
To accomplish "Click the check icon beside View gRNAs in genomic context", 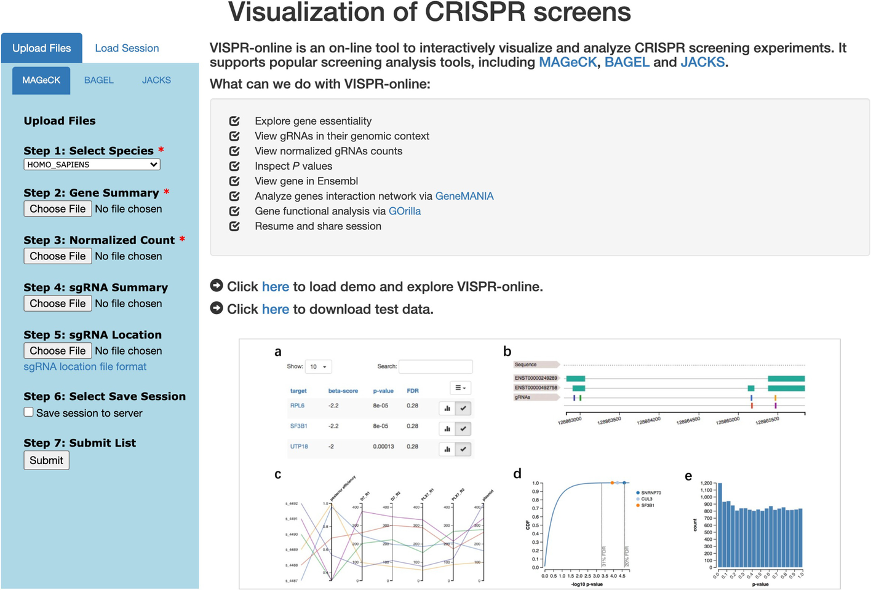I will (234, 136).
